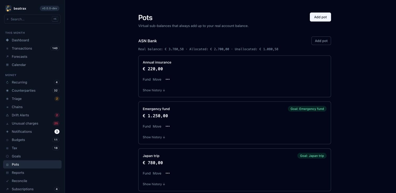Click the Goal: Japan trip badge

(x=312, y=156)
